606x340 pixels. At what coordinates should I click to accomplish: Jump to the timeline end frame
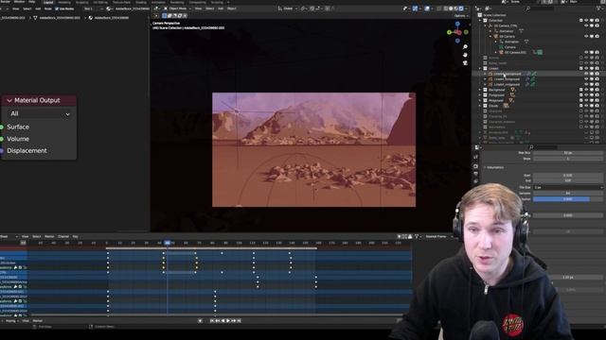coord(240,321)
